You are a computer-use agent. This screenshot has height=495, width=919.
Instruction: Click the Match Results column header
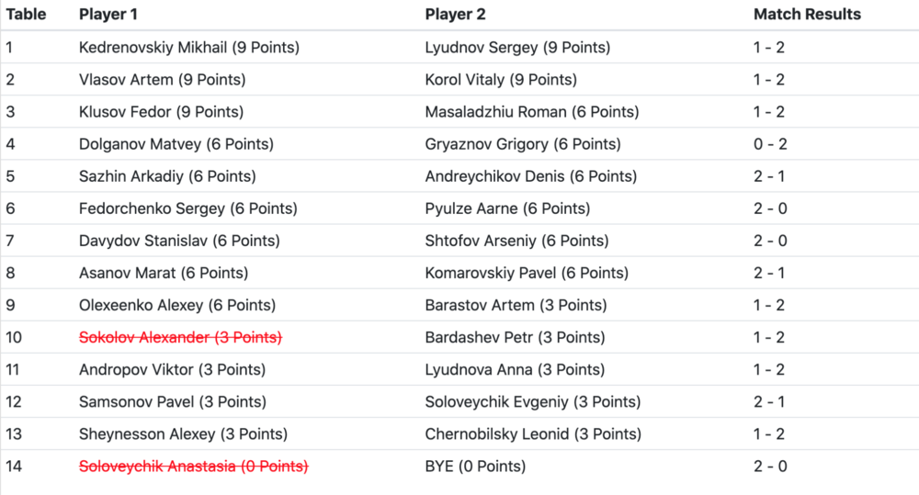tap(807, 15)
